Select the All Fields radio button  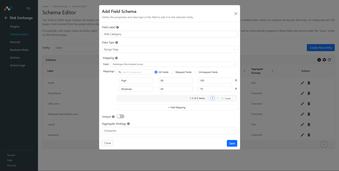(x=156, y=72)
